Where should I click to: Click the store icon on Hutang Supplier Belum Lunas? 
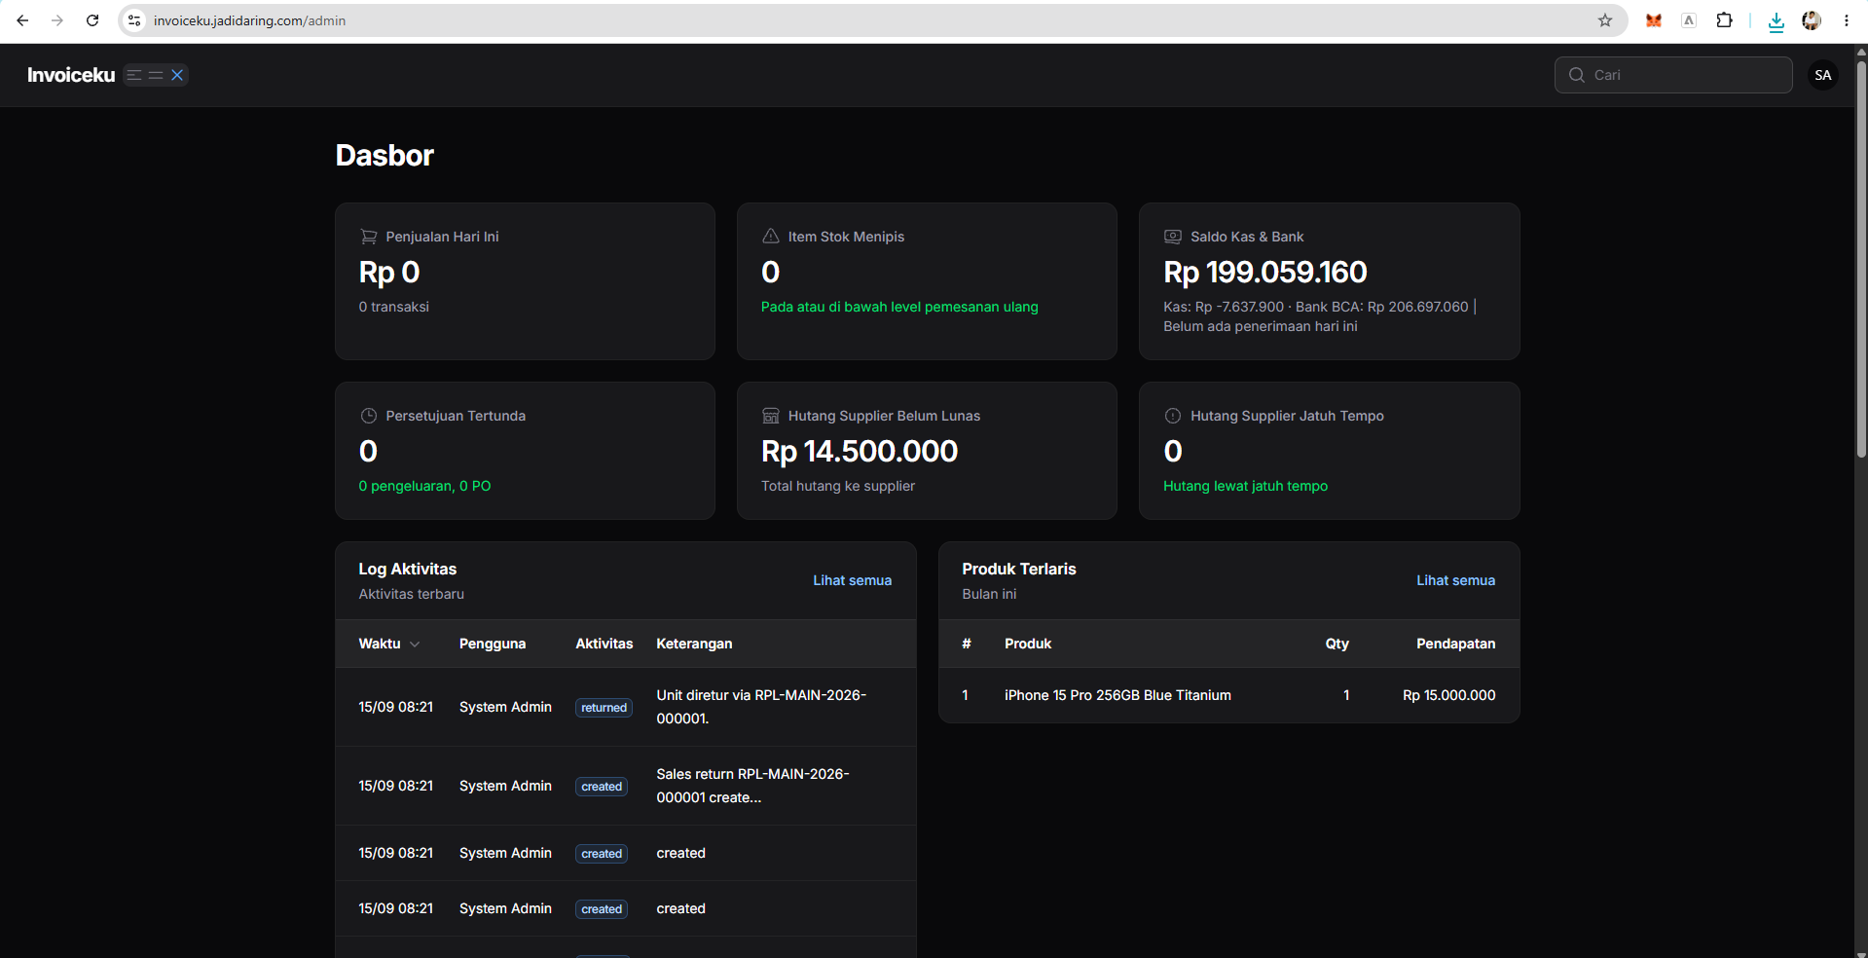771,416
